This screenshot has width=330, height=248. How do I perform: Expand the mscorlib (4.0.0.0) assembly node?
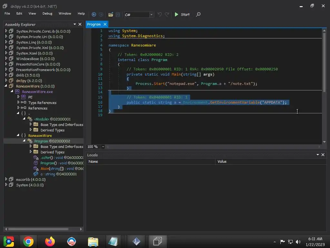6,179
